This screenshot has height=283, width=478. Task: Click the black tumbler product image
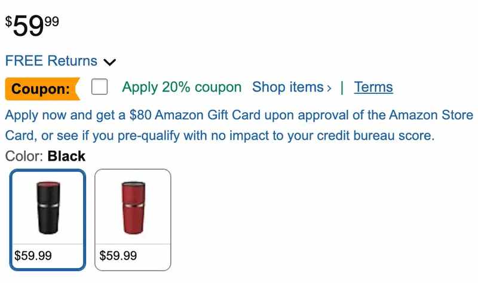(x=47, y=207)
